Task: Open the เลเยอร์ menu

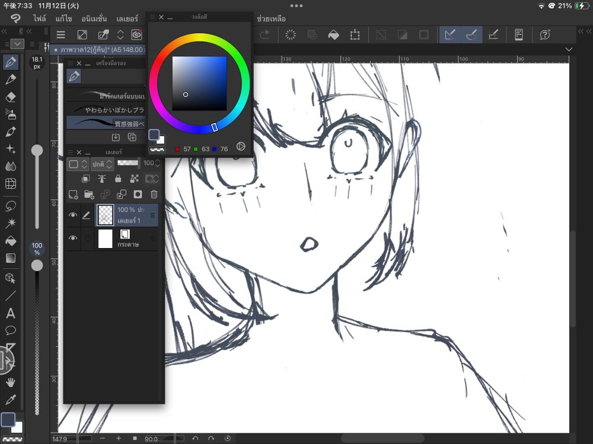Action: tap(127, 18)
